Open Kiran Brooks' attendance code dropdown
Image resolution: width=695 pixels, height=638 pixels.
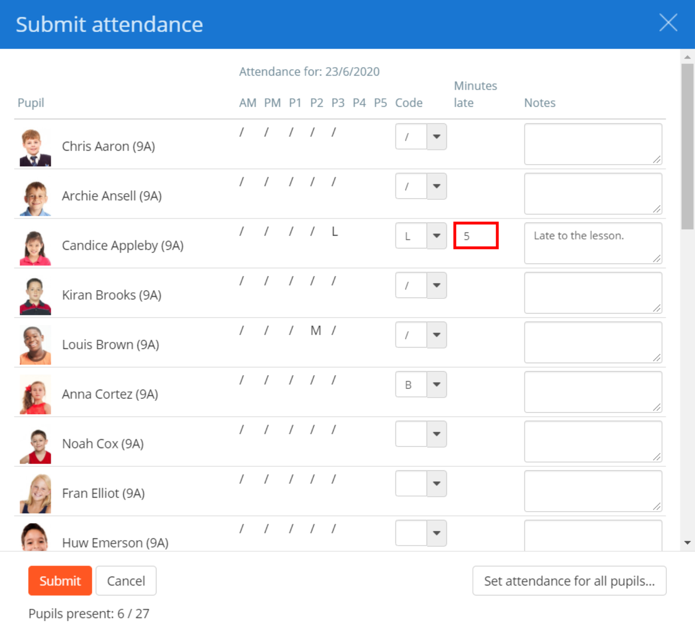click(x=436, y=285)
